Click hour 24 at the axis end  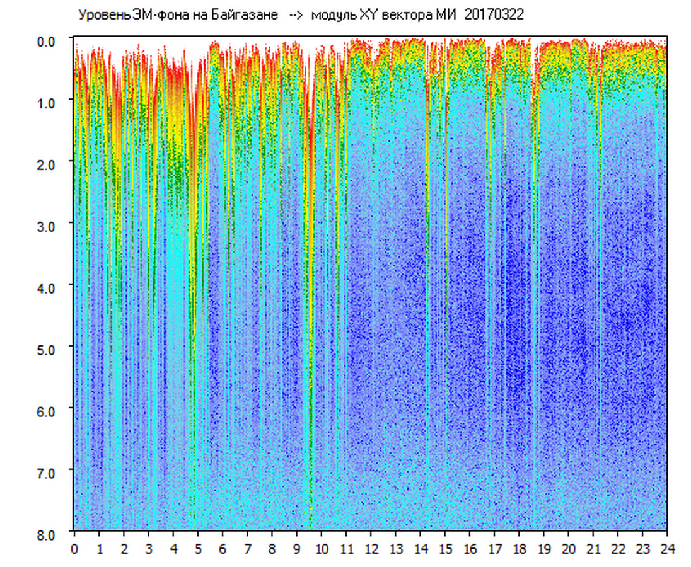click(x=667, y=549)
